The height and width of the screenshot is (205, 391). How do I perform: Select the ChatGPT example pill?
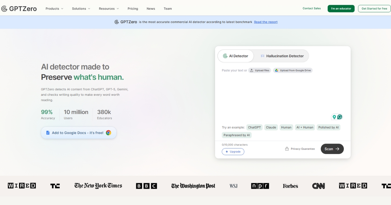[x=254, y=127]
